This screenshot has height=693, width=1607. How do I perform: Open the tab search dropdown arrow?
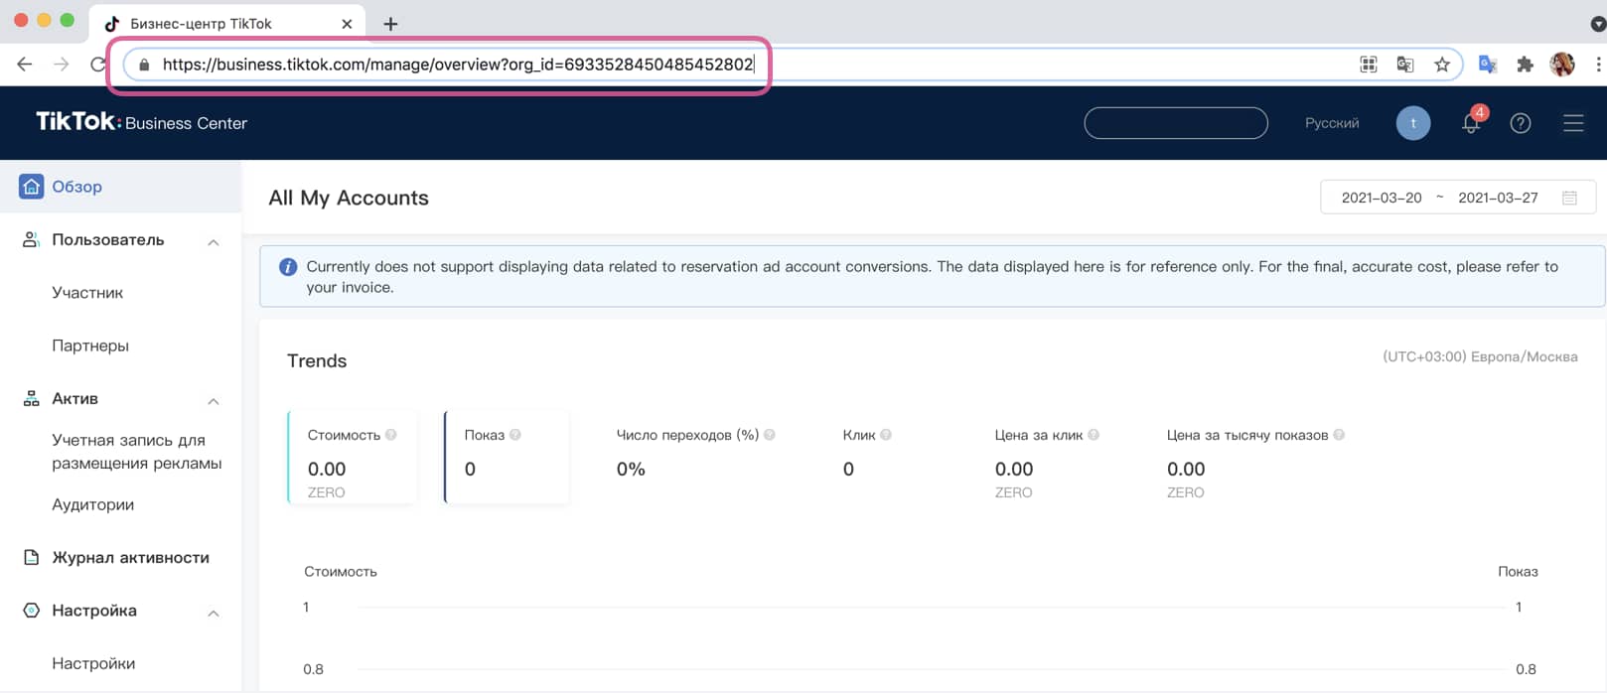1597,24
